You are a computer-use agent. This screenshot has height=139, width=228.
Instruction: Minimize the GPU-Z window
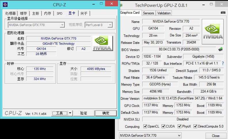pyautogui.click(x=204, y=5)
